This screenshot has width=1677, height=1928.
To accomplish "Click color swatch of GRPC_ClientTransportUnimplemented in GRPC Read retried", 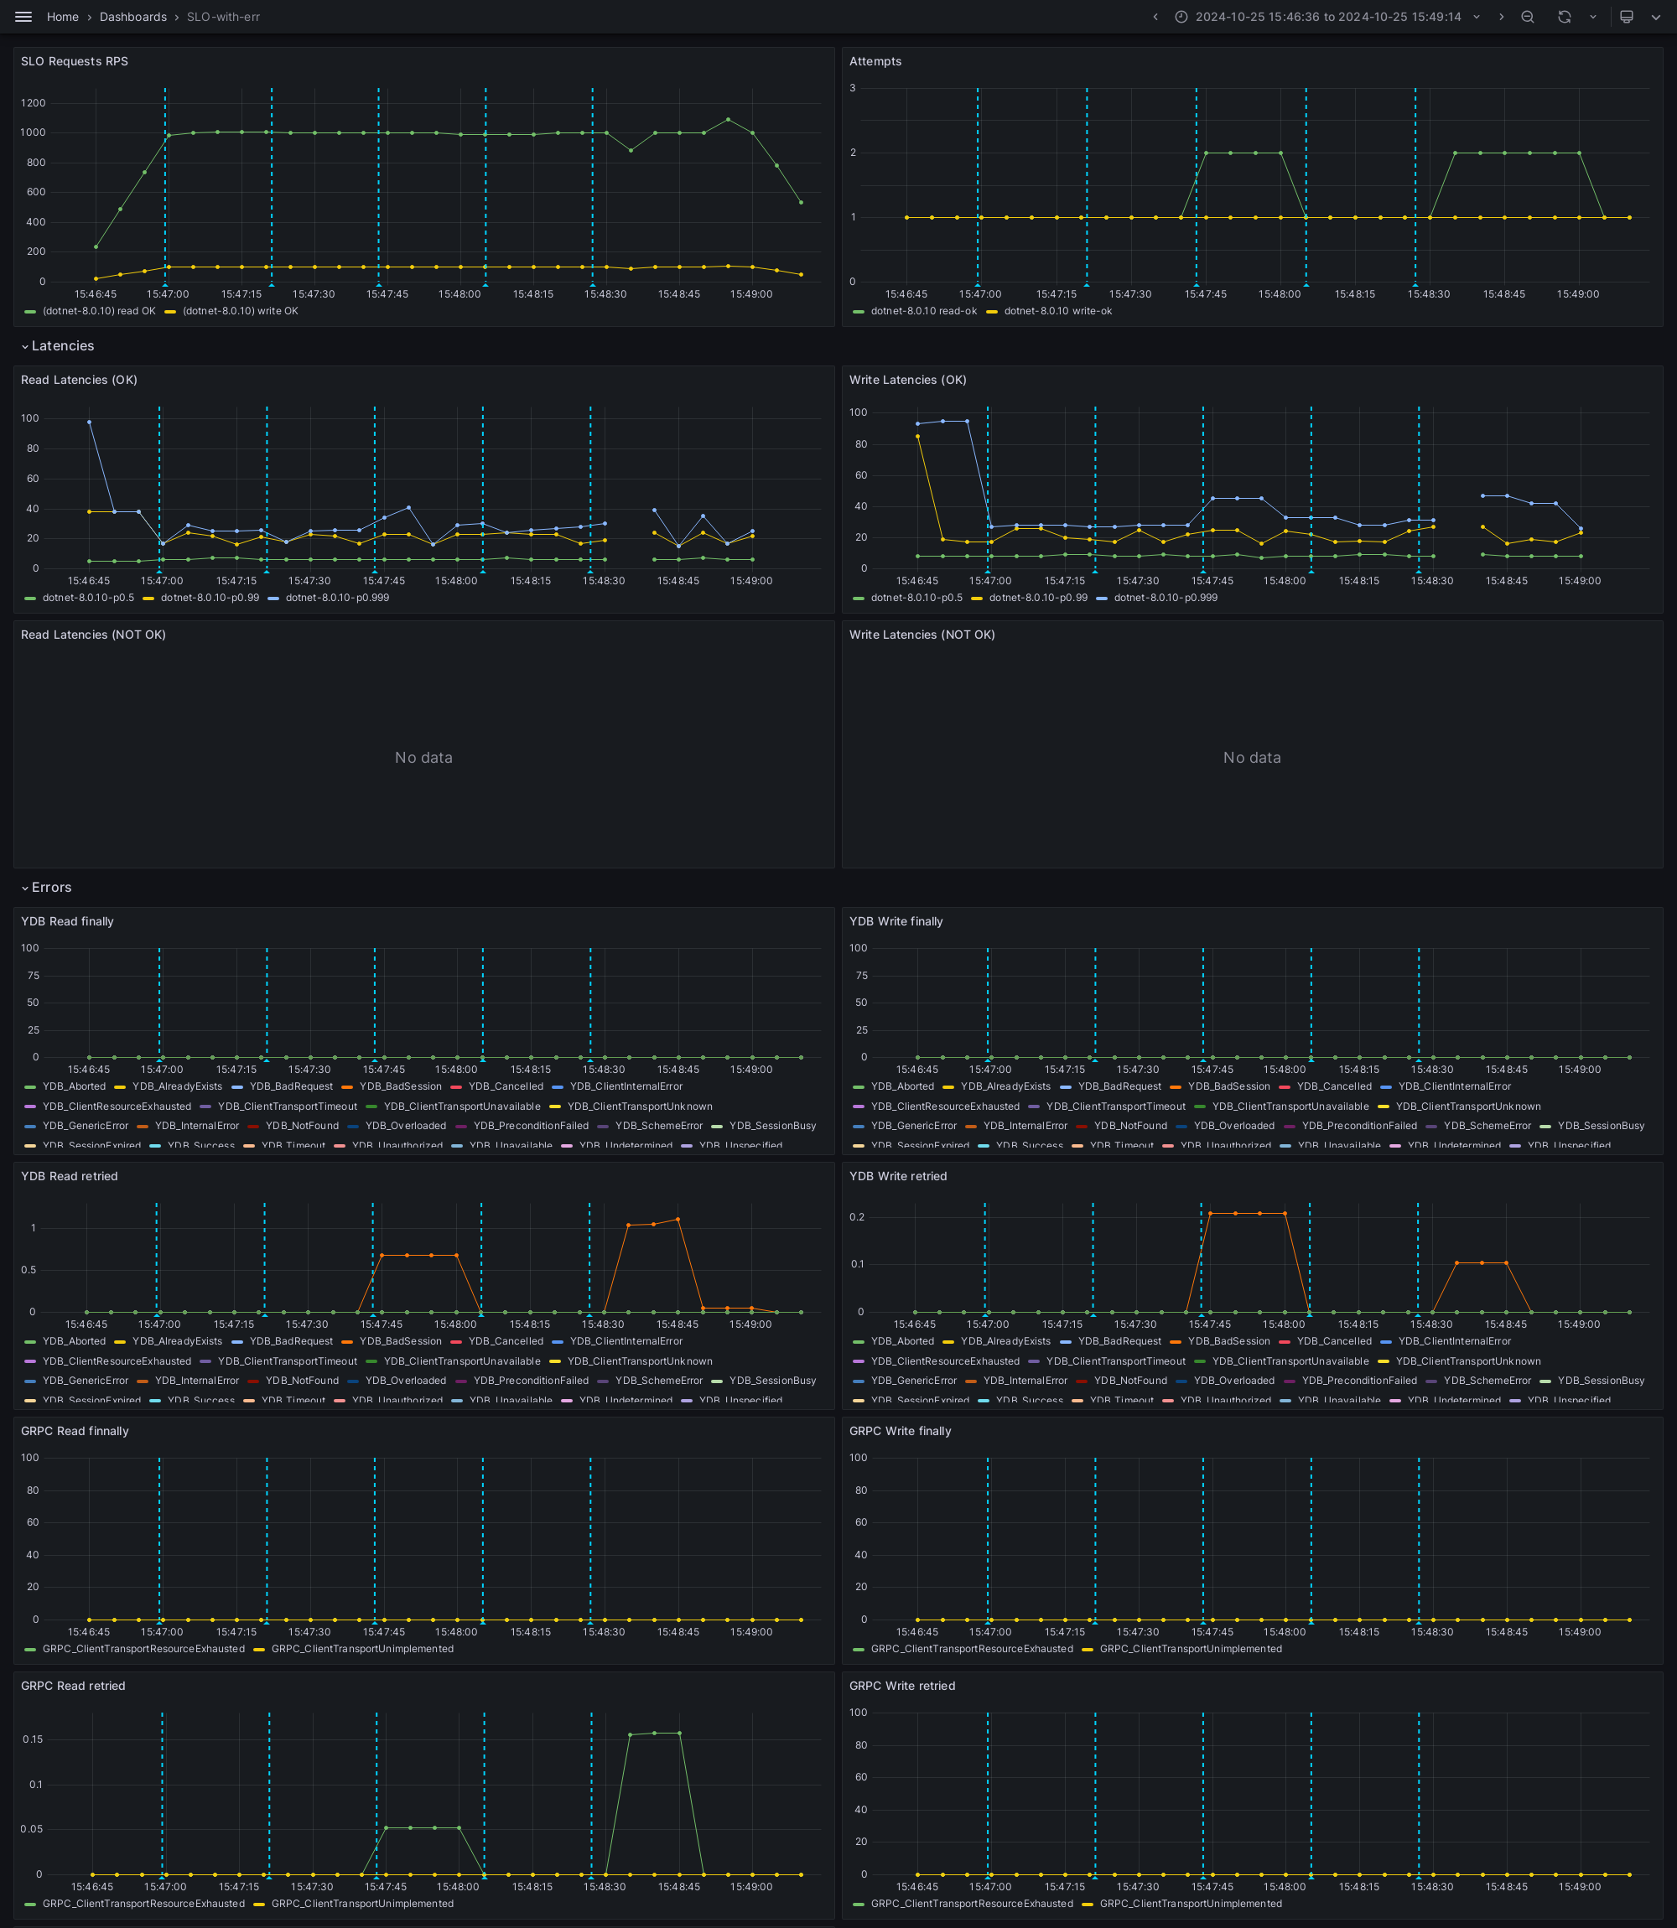I will (x=259, y=1905).
